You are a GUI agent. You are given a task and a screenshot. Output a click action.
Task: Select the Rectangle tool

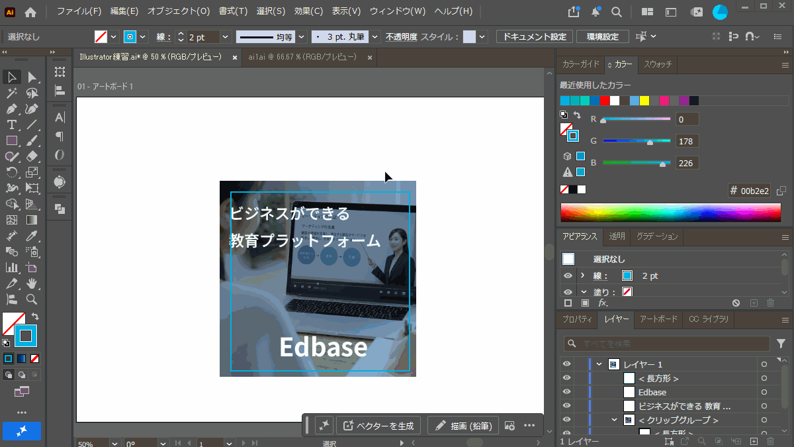[x=12, y=140]
